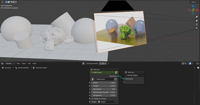Toggle the camera view icon
Screen dimensions: 200x105
197,24
